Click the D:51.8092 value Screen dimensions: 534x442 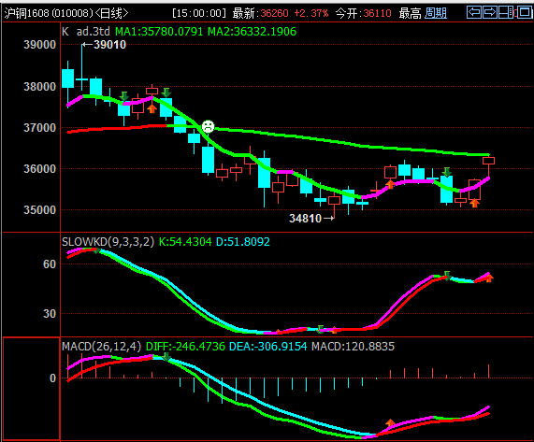[243, 242]
